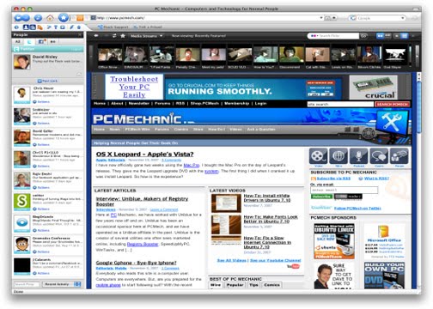Open the Media Streams dropdown in media bar
The width and height of the screenshot is (433, 309).
click(146, 36)
